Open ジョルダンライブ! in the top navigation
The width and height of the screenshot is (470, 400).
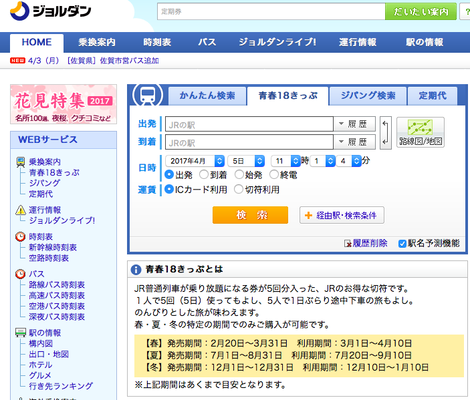tap(277, 43)
